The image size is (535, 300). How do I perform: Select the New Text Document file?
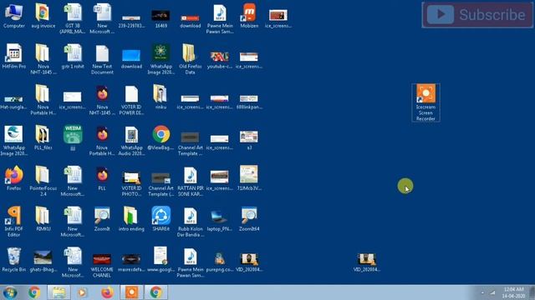(102, 59)
